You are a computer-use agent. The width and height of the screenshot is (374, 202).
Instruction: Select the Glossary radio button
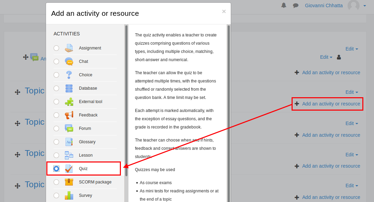pyautogui.click(x=56, y=142)
